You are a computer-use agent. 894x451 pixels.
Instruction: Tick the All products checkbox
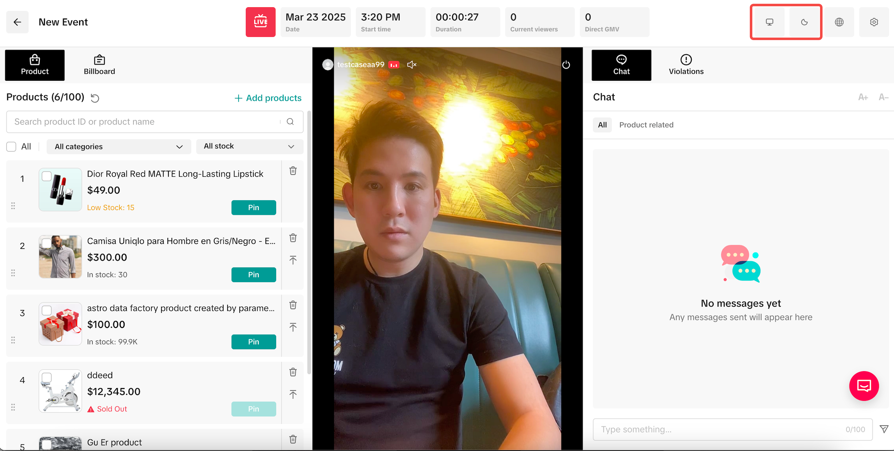click(12, 147)
